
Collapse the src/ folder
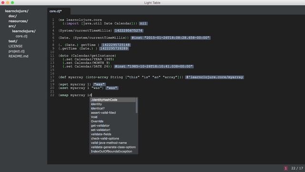click(12, 26)
